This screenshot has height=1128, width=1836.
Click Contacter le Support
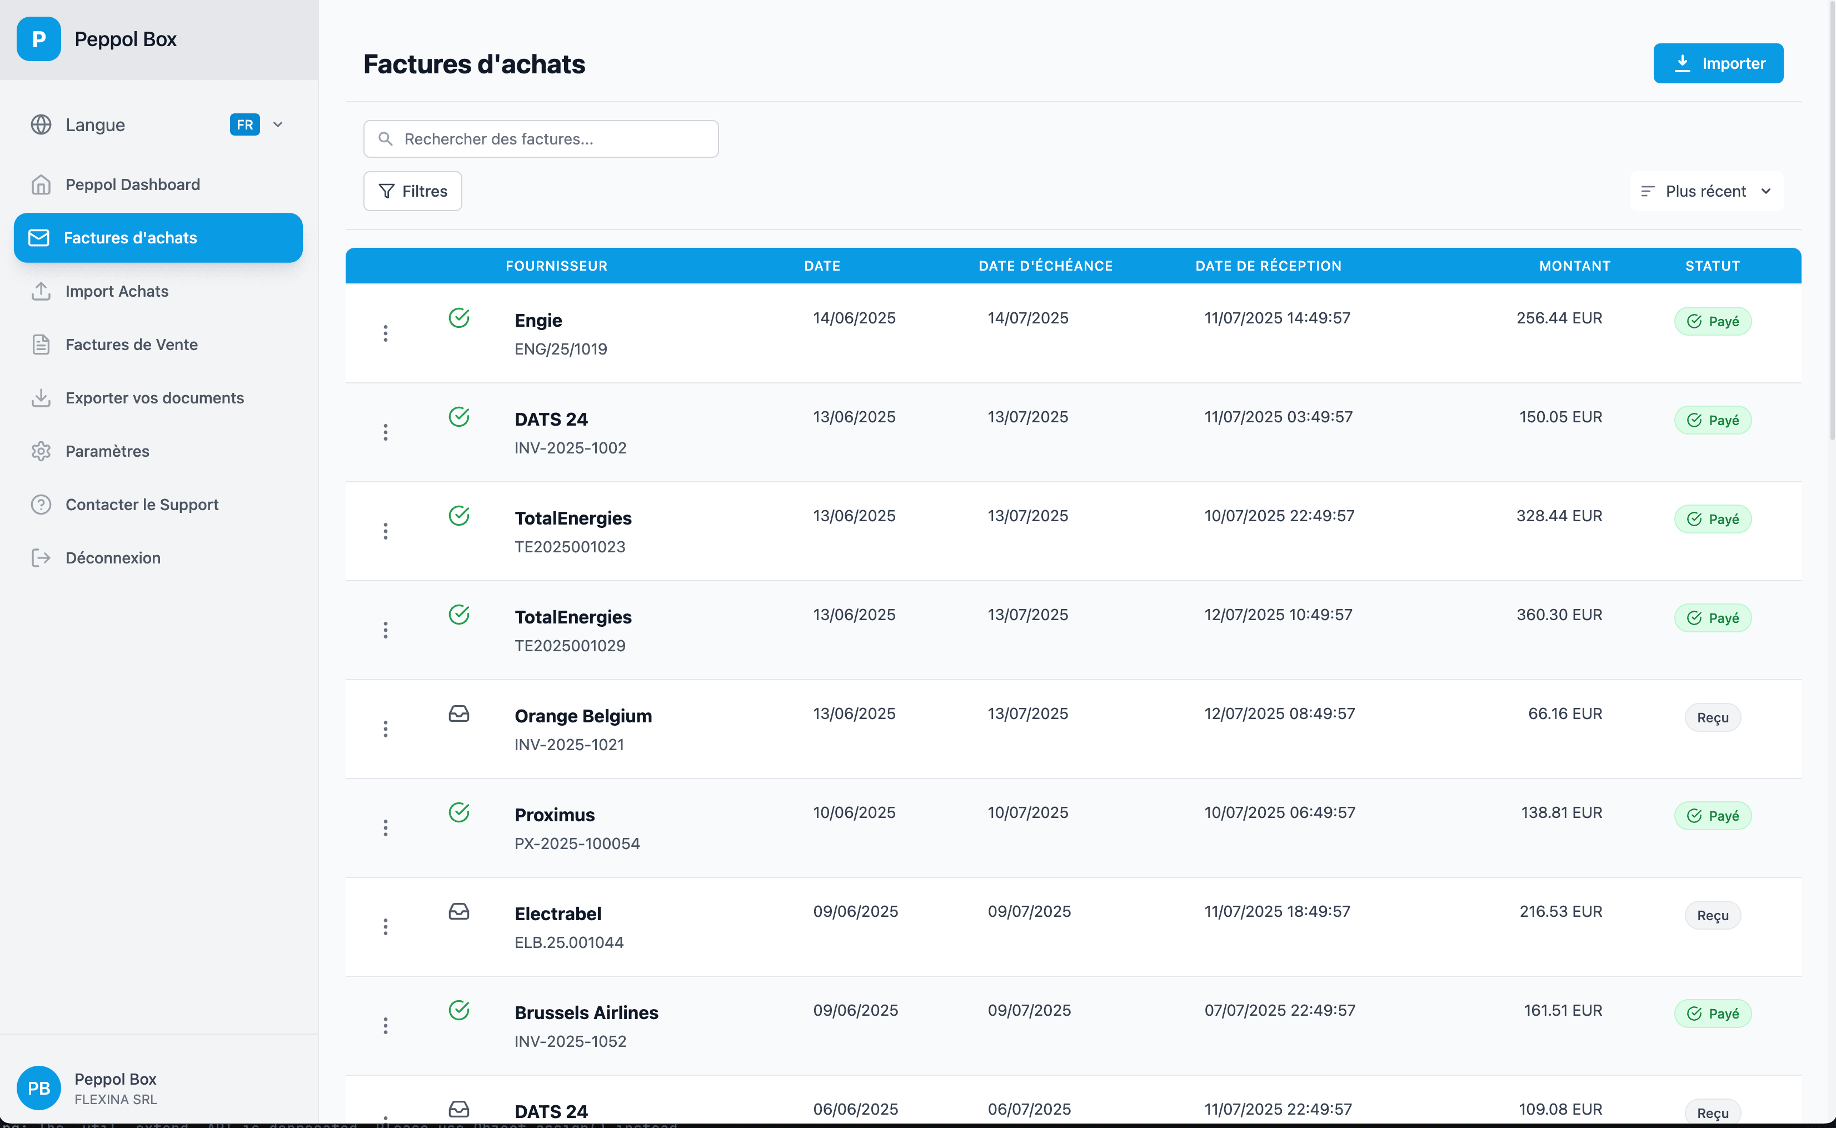[x=158, y=505]
